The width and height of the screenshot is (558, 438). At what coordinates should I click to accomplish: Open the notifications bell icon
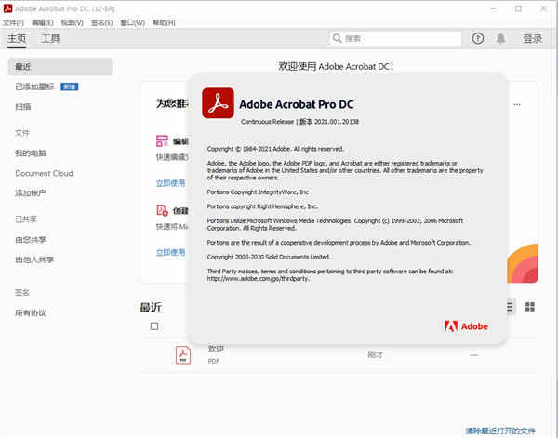tap(500, 38)
